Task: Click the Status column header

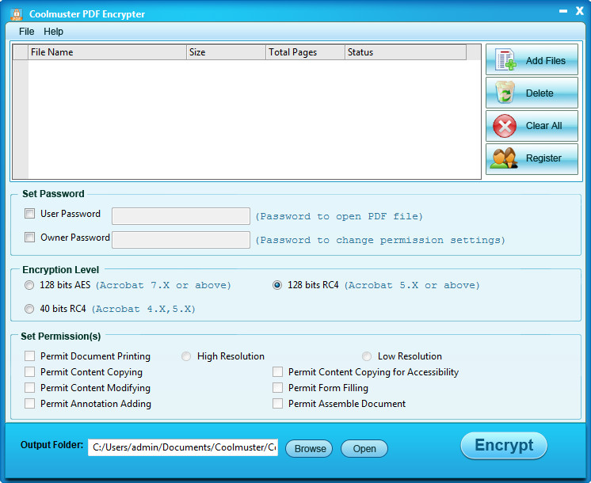Action: (x=406, y=52)
